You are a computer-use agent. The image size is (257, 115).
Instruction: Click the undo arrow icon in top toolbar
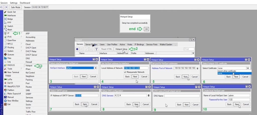tap(2, 7)
